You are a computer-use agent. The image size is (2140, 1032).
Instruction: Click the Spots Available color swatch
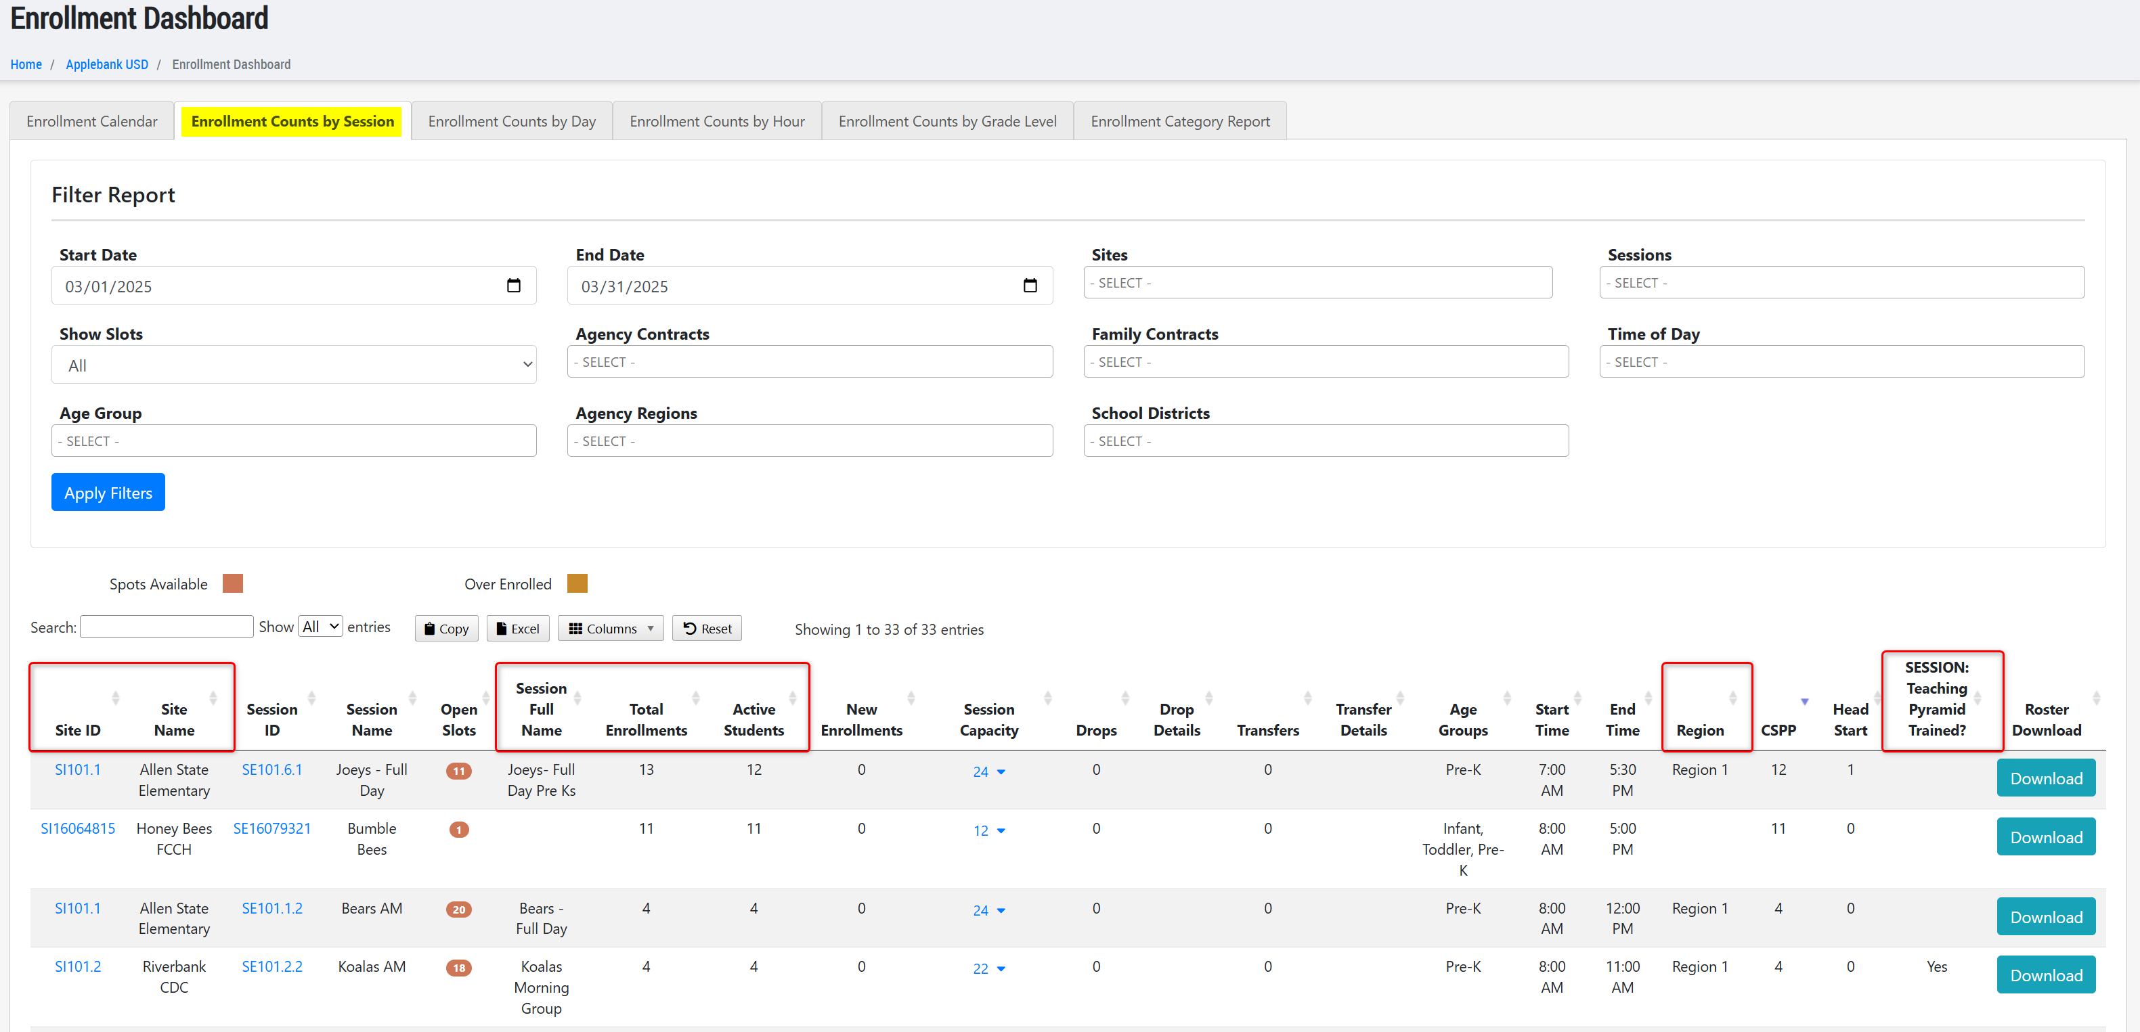click(233, 583)
